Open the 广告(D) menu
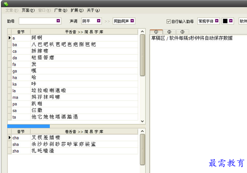 [x=60, y=10]
